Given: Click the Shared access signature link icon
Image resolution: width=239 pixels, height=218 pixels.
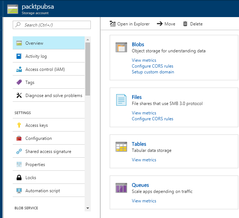Looking at the screenshot, I should tap(19, 152).
